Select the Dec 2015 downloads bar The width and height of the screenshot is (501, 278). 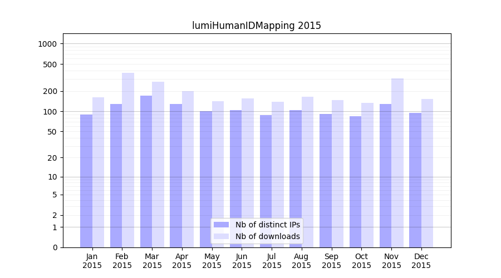(x=427, y=173)
